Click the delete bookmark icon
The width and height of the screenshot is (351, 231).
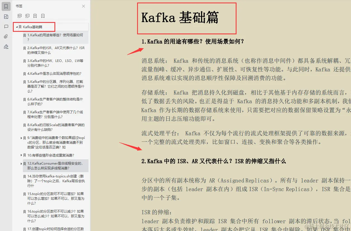(43, 16)
